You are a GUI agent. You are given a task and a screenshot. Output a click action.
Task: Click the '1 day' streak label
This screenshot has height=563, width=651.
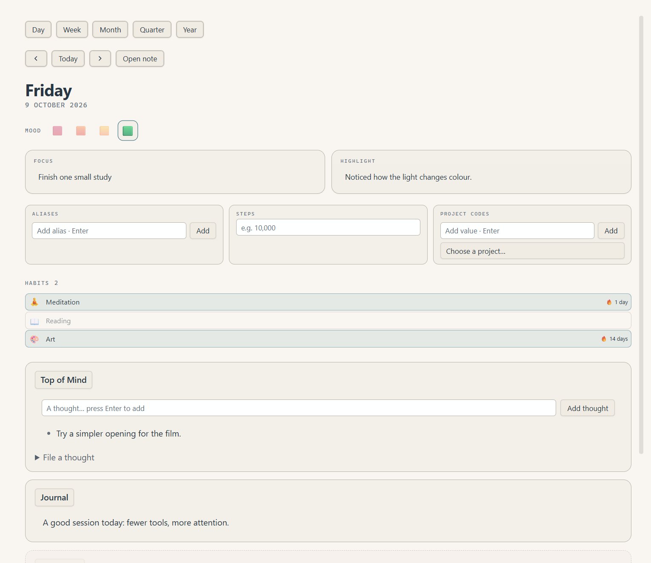[x=621, y=302]
